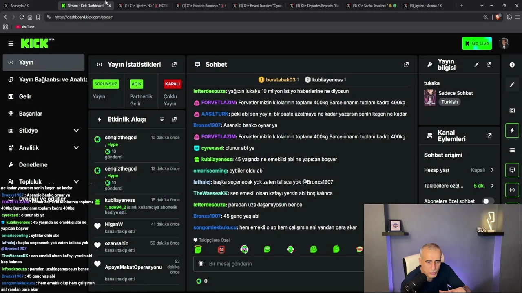Open the YouTube bookmark
Image resolution: width=522 pixels, height=293 pixels.
[x=25, y=27]
